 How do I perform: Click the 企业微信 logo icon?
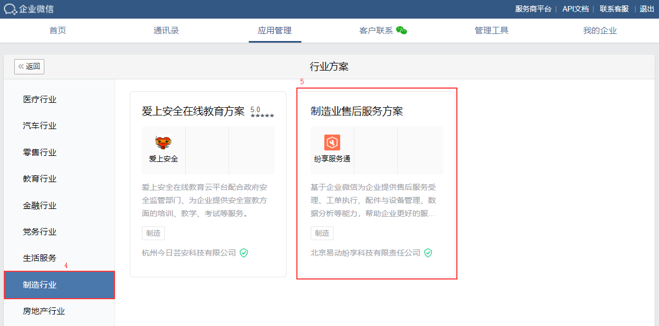point(10,9)
